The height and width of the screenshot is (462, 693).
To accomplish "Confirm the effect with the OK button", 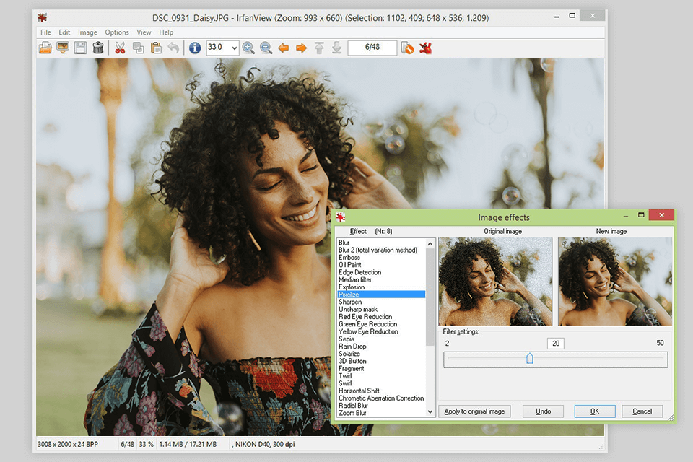I will tap(594, 411).
